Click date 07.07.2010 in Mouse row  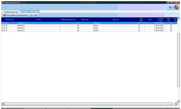(x=160, y=26)
